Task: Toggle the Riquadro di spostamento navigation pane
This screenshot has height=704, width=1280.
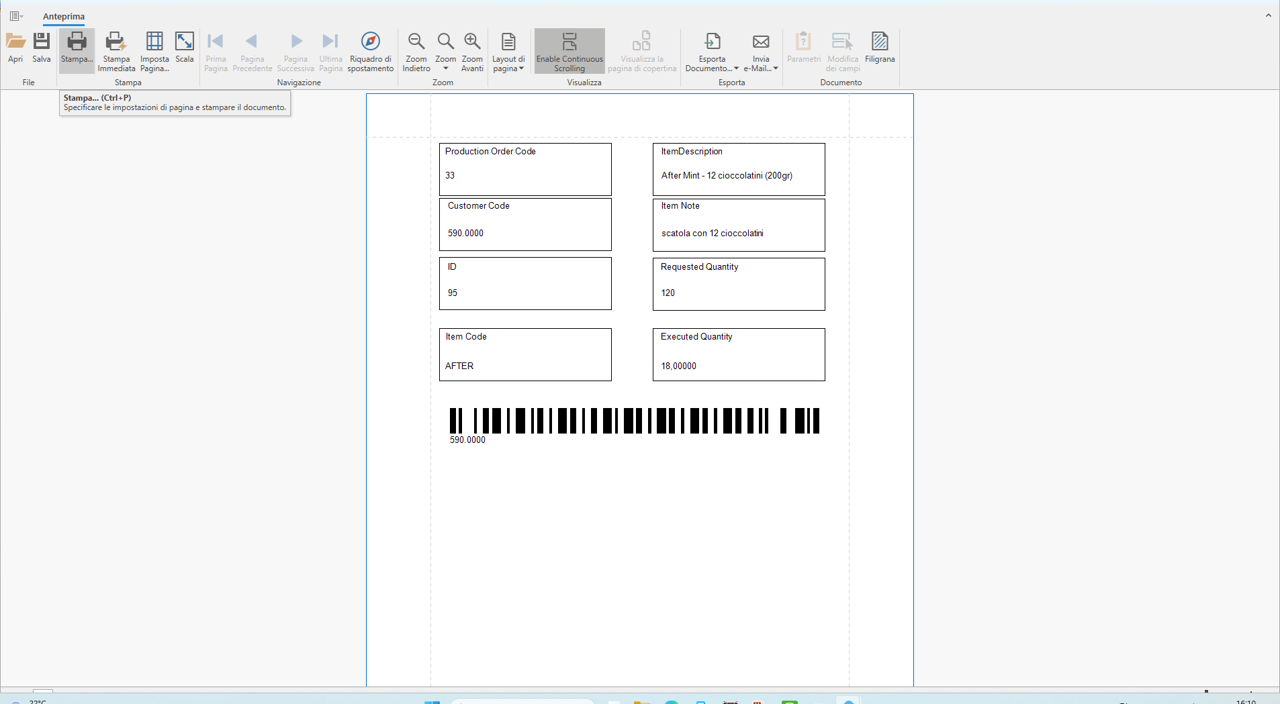Action: [371, 52]
